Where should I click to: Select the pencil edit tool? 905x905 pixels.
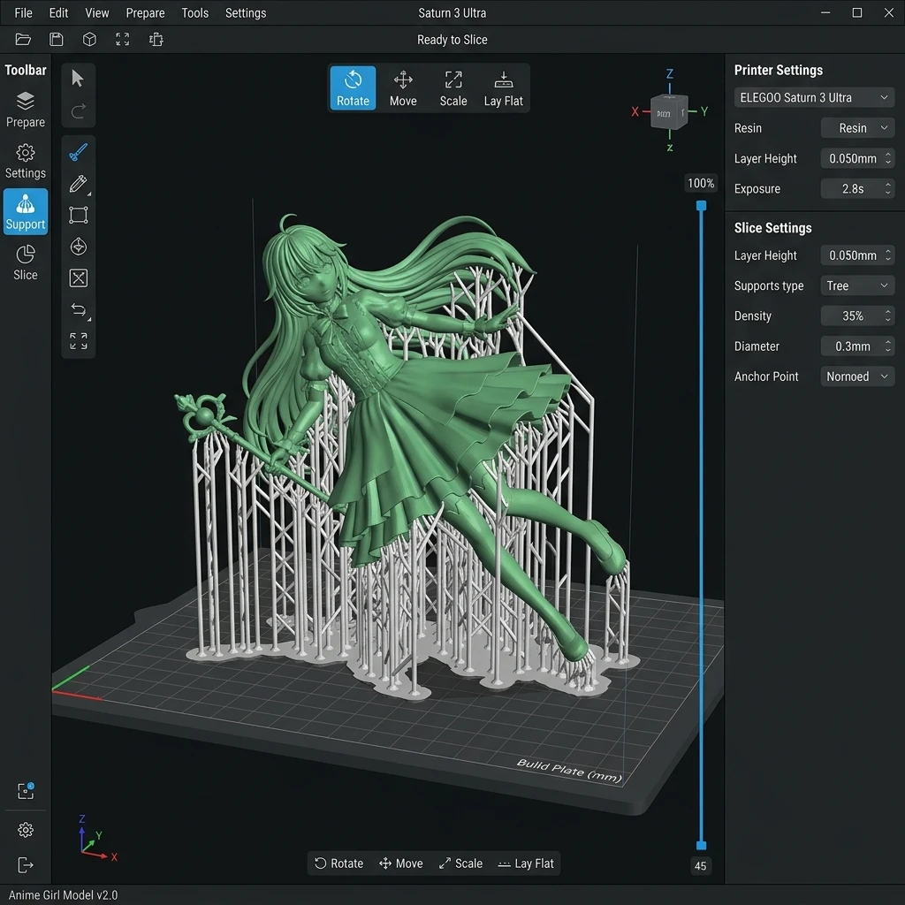(x=79, y=184)
